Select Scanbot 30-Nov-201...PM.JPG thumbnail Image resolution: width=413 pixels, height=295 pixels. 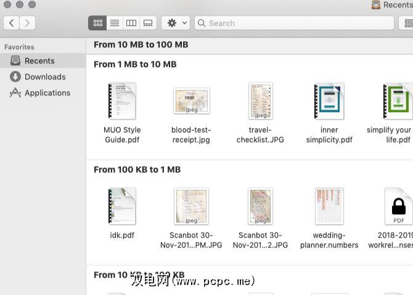point(191,206)
